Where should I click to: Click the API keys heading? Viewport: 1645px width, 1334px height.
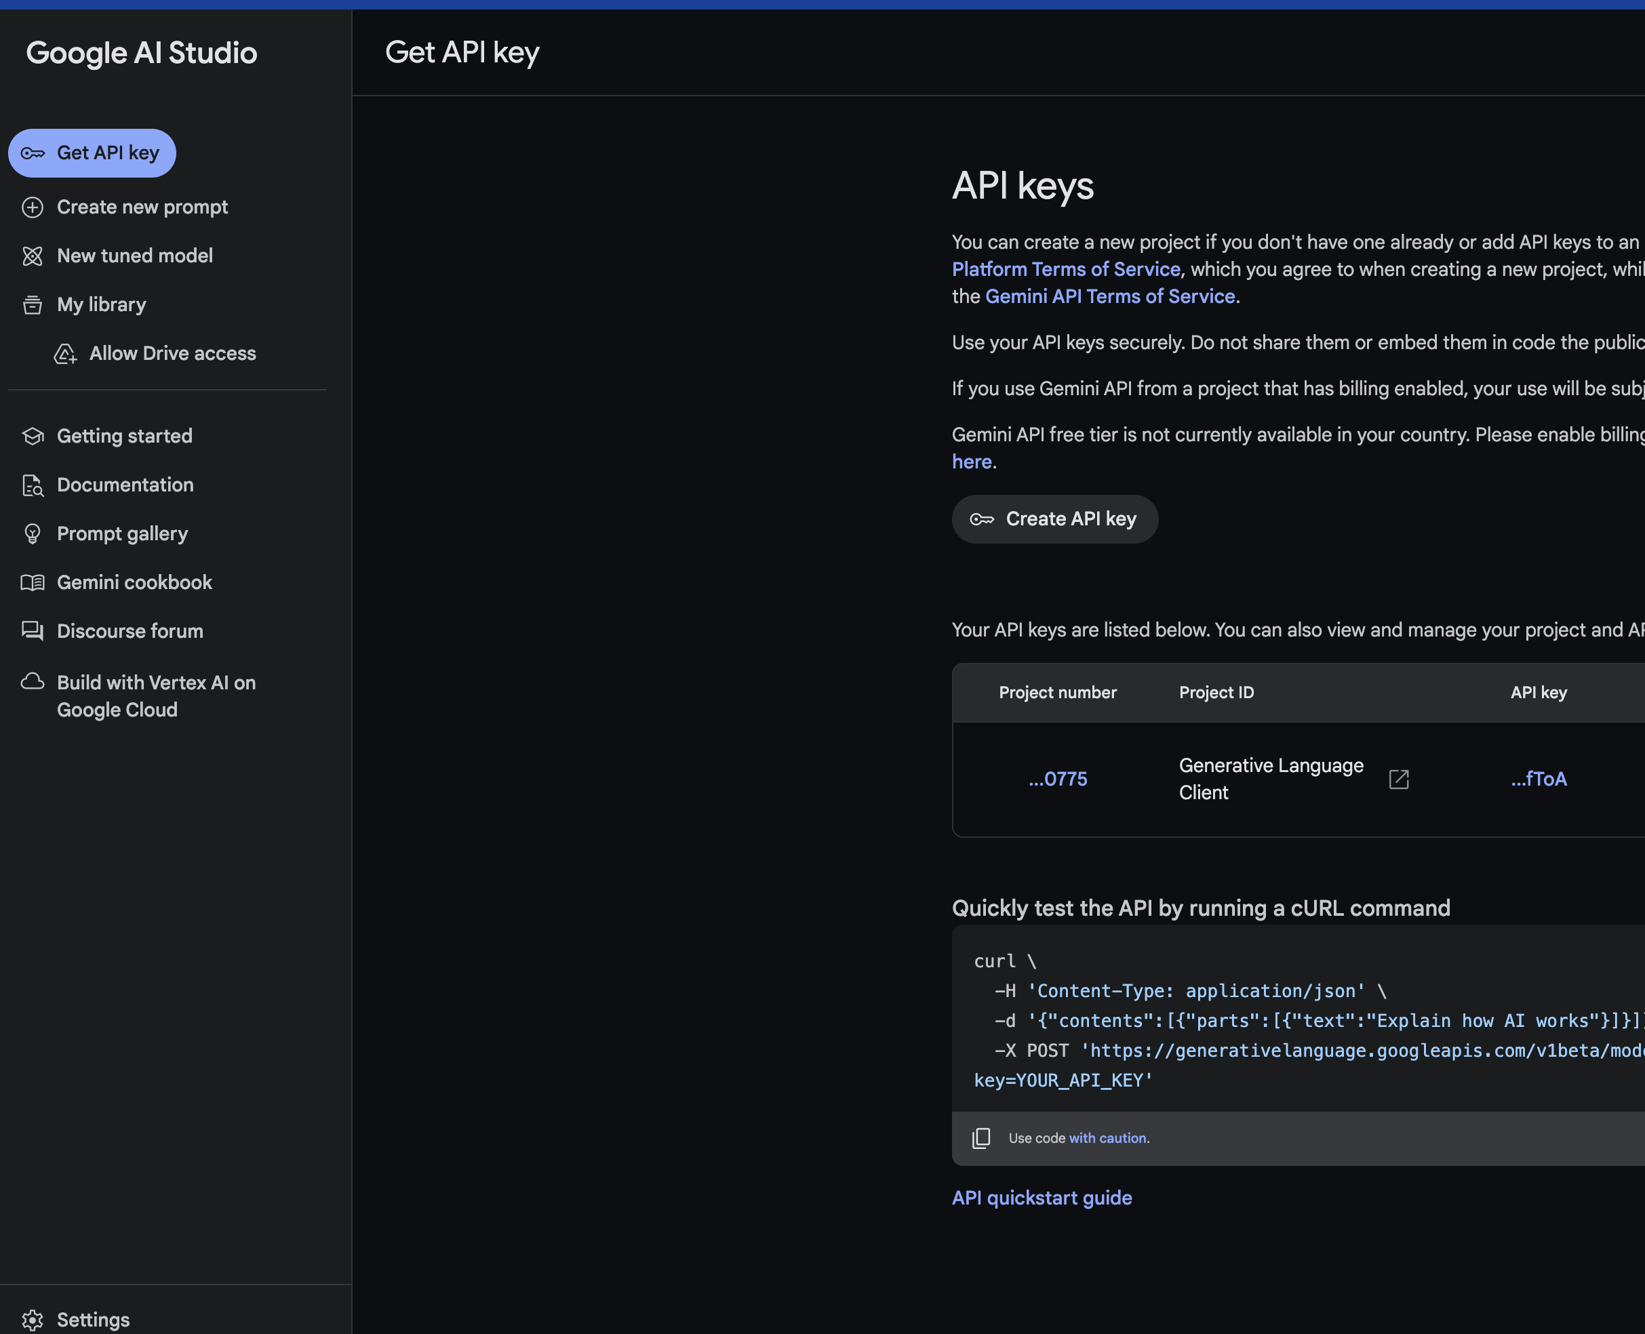tap(1023, 186)
